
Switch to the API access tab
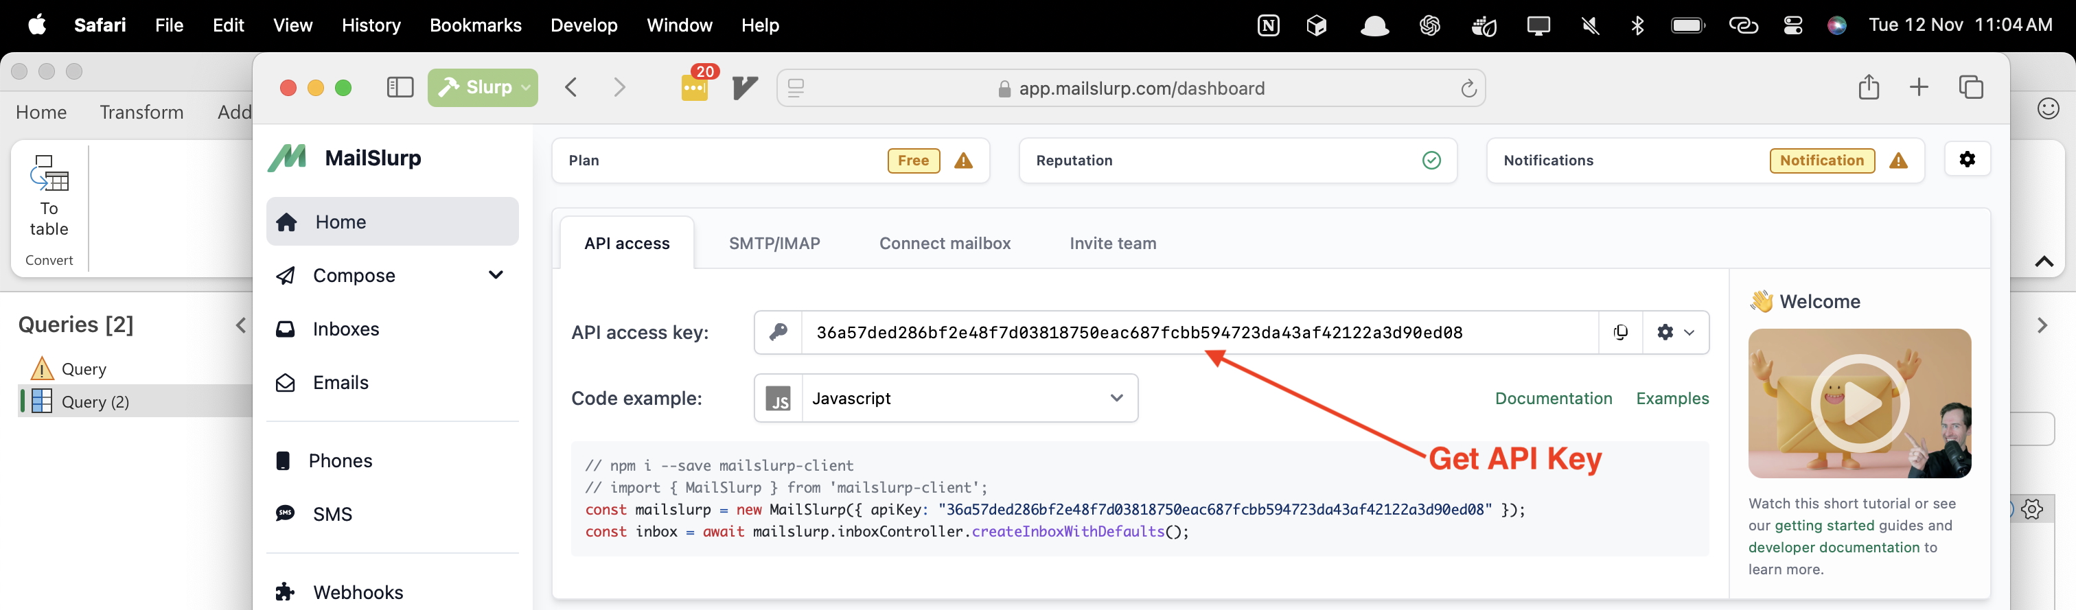click(x=626, y=244)
